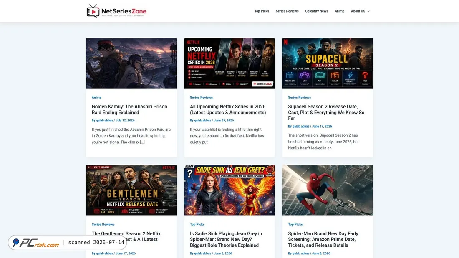Viewport: 459px width, 258px height.
Task: Open the Top Picks menu item
Action: [x=261, y=11]
